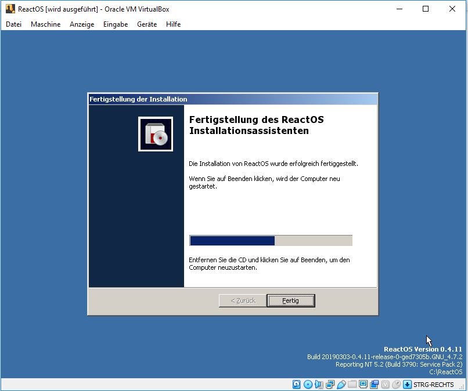Click the 'Build 20190303-0.4.11-release' line
Screen dimensions: 468x391
coord(385,357)
